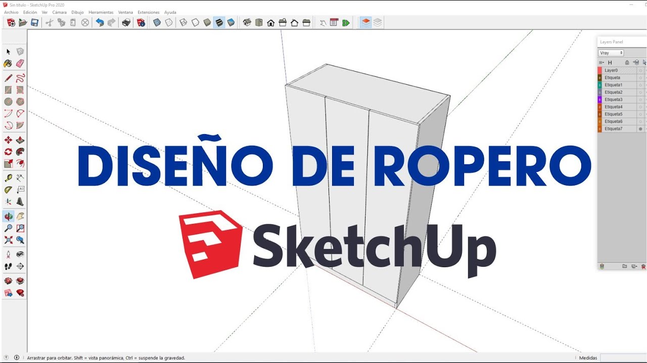Select the Polygon tool
Screen dimensions: 647x363
click(x=20, y=101)
